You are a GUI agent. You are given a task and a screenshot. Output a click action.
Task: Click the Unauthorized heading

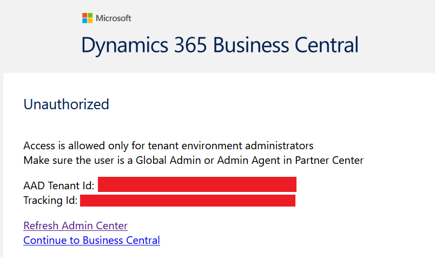(x=66, y=104)
